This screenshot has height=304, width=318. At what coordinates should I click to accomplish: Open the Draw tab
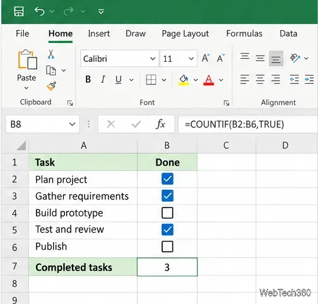[136, 33]
